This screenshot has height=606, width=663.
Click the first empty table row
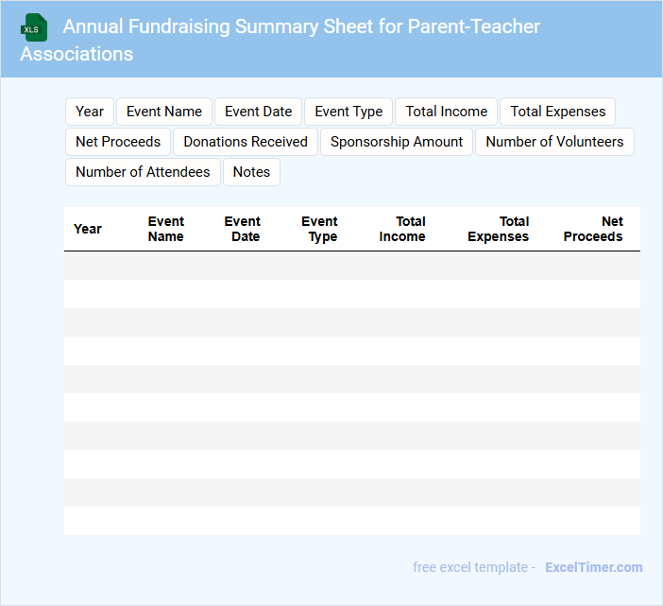[351, 266]
